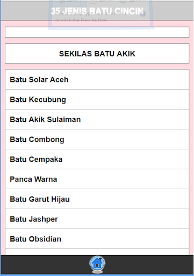Open the Batu Kecubung entry
194x276 pixels.
(97, 99)
